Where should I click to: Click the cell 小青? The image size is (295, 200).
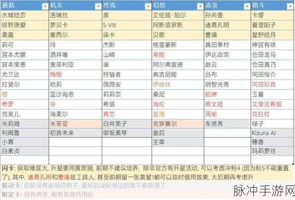coord(25,142)
